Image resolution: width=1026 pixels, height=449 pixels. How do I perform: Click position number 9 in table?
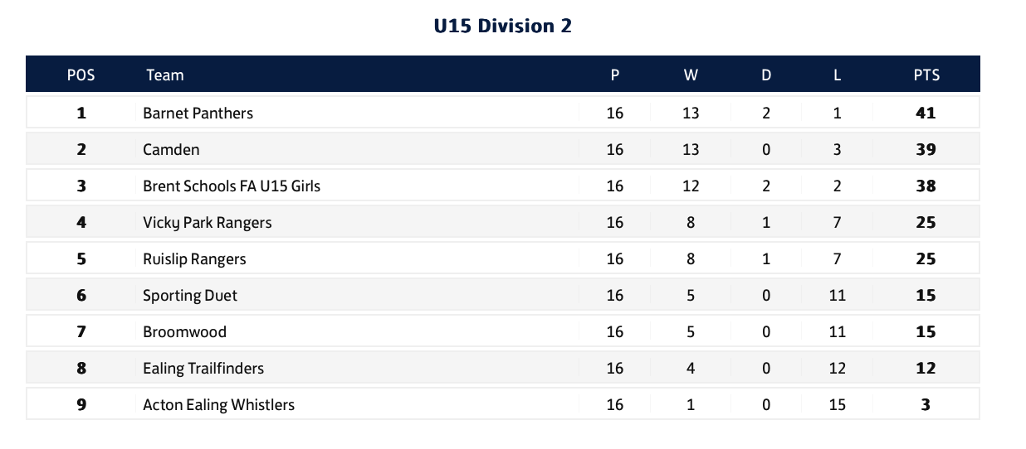tap(81, 404)
